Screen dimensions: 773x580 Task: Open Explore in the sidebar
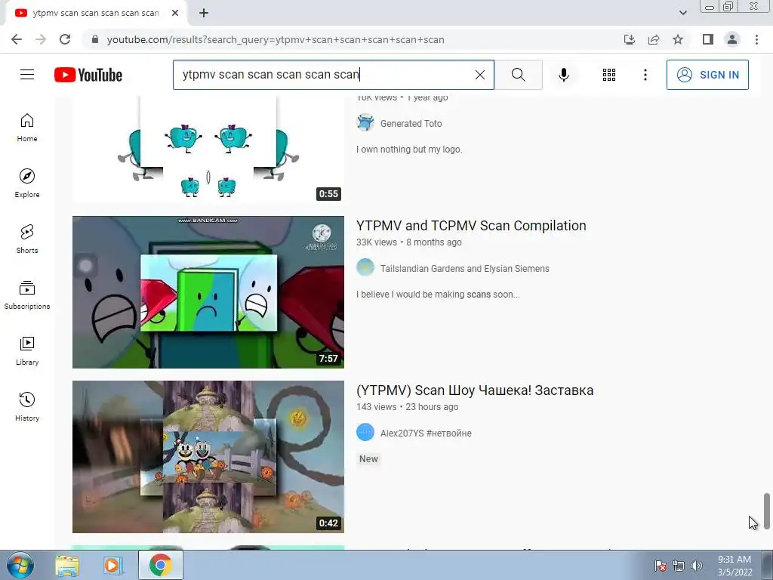click(27, 184)
